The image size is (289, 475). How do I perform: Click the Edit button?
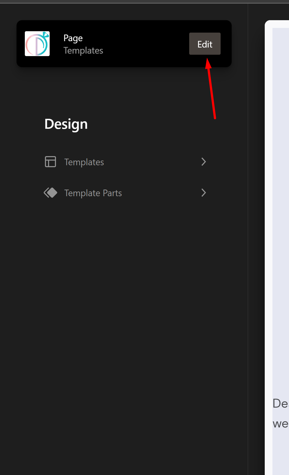[205, 44]
